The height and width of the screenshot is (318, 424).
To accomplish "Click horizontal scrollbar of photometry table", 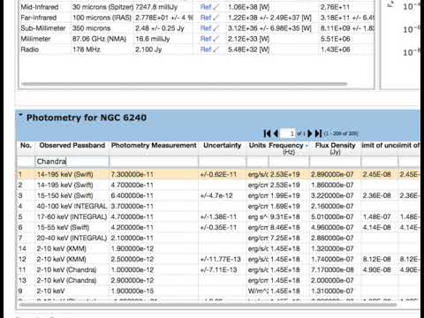I will tap(208, 305).
